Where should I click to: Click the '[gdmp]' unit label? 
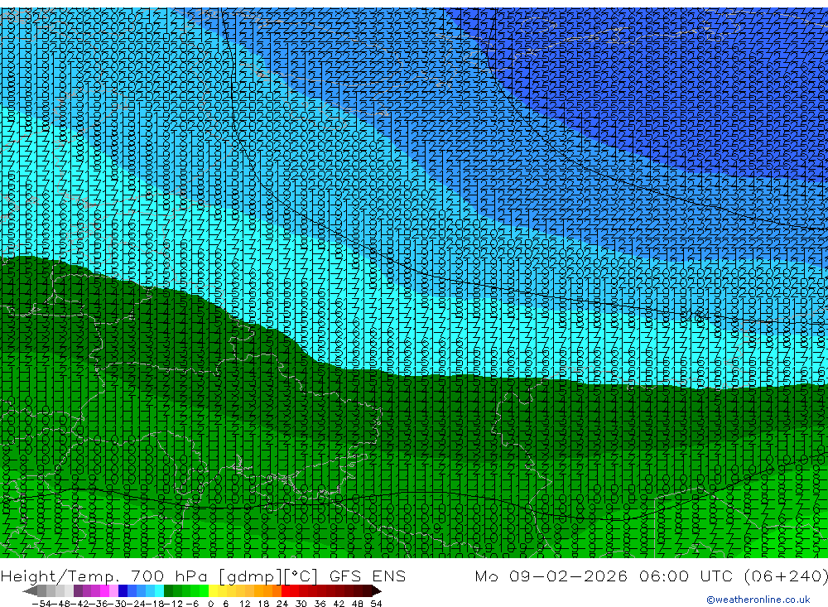[250, 576]
